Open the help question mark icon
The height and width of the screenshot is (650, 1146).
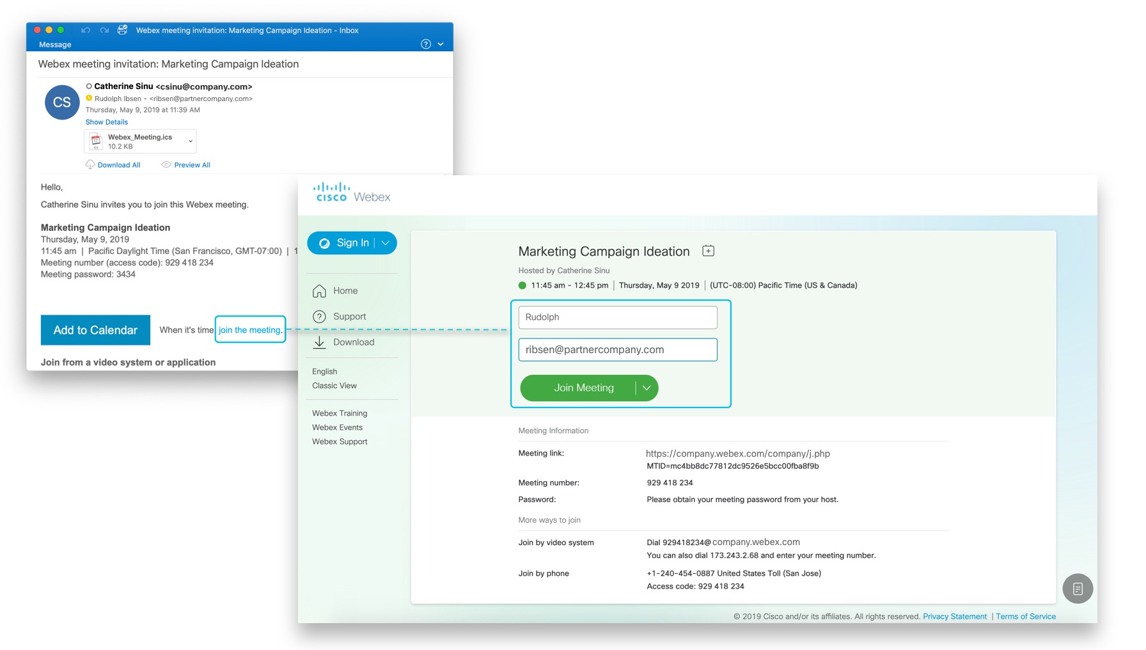426,44
